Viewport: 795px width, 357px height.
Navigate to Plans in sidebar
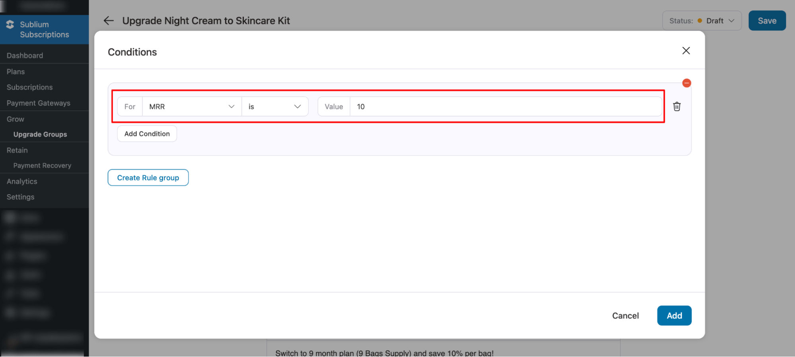coord(16,72)
